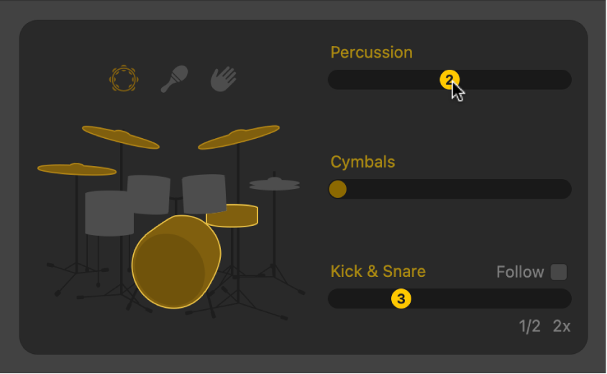Click the 1/2 half-time button

[x=529, y=327]
